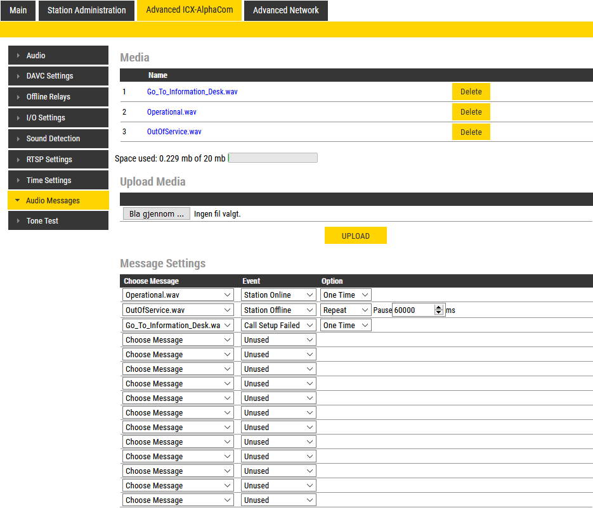593x508 pixels.
Task: Switch to the Main tab
Action: pos(18,11)
